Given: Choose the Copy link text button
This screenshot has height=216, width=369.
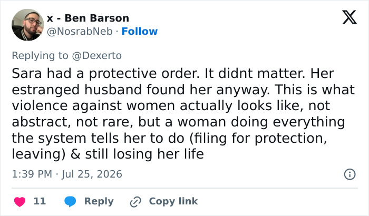Looking at the screenshot, I should pos(173,201).
